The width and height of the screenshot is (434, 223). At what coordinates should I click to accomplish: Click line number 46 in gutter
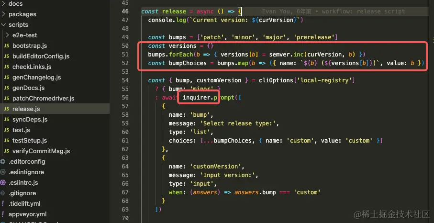tap(125, 11)
